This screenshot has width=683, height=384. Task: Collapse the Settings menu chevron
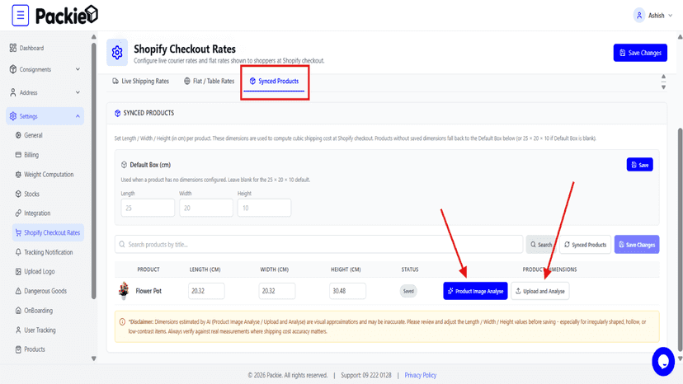tap(78, 116)
